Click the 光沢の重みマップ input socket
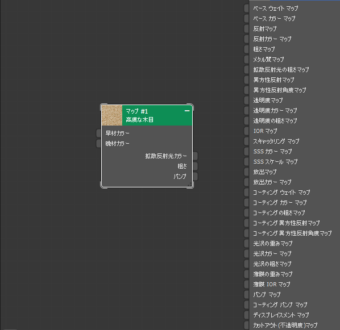The height and width of the screenshot is (330, 340). point(247,243)
